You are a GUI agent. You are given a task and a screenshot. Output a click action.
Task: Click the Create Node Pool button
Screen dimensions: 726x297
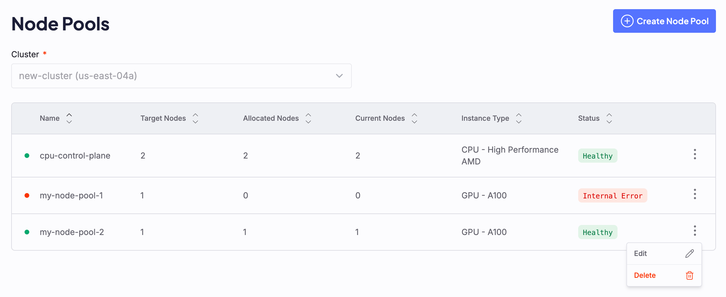click(664, 21)
